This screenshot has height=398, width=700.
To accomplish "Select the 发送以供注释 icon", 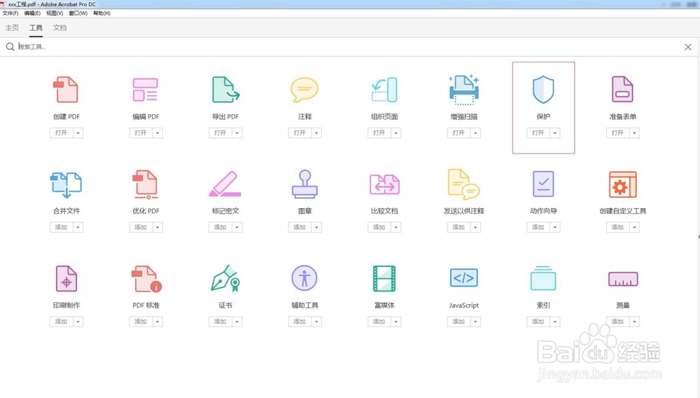I will click(x=464, y=184).
